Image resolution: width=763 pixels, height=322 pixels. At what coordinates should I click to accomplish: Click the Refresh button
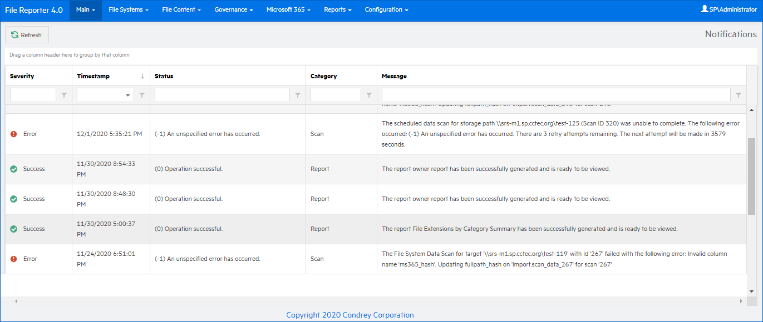[27, 35]
